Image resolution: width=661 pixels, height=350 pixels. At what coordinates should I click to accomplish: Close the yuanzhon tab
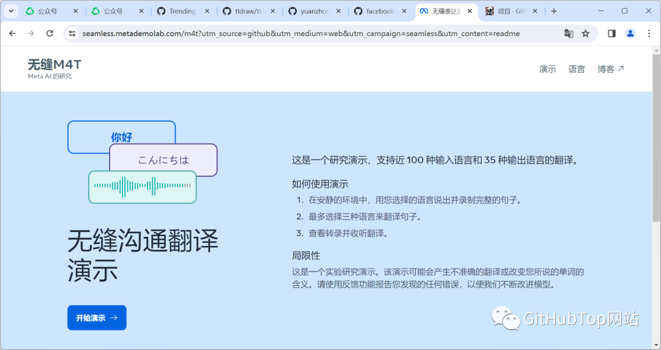338,12
